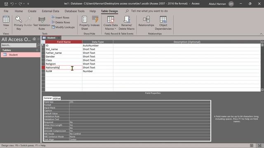Image resolution: width=264 pixels, height=148 pixels.
Task: Click the Gender field name cell
Action: [x=64, y=57]
